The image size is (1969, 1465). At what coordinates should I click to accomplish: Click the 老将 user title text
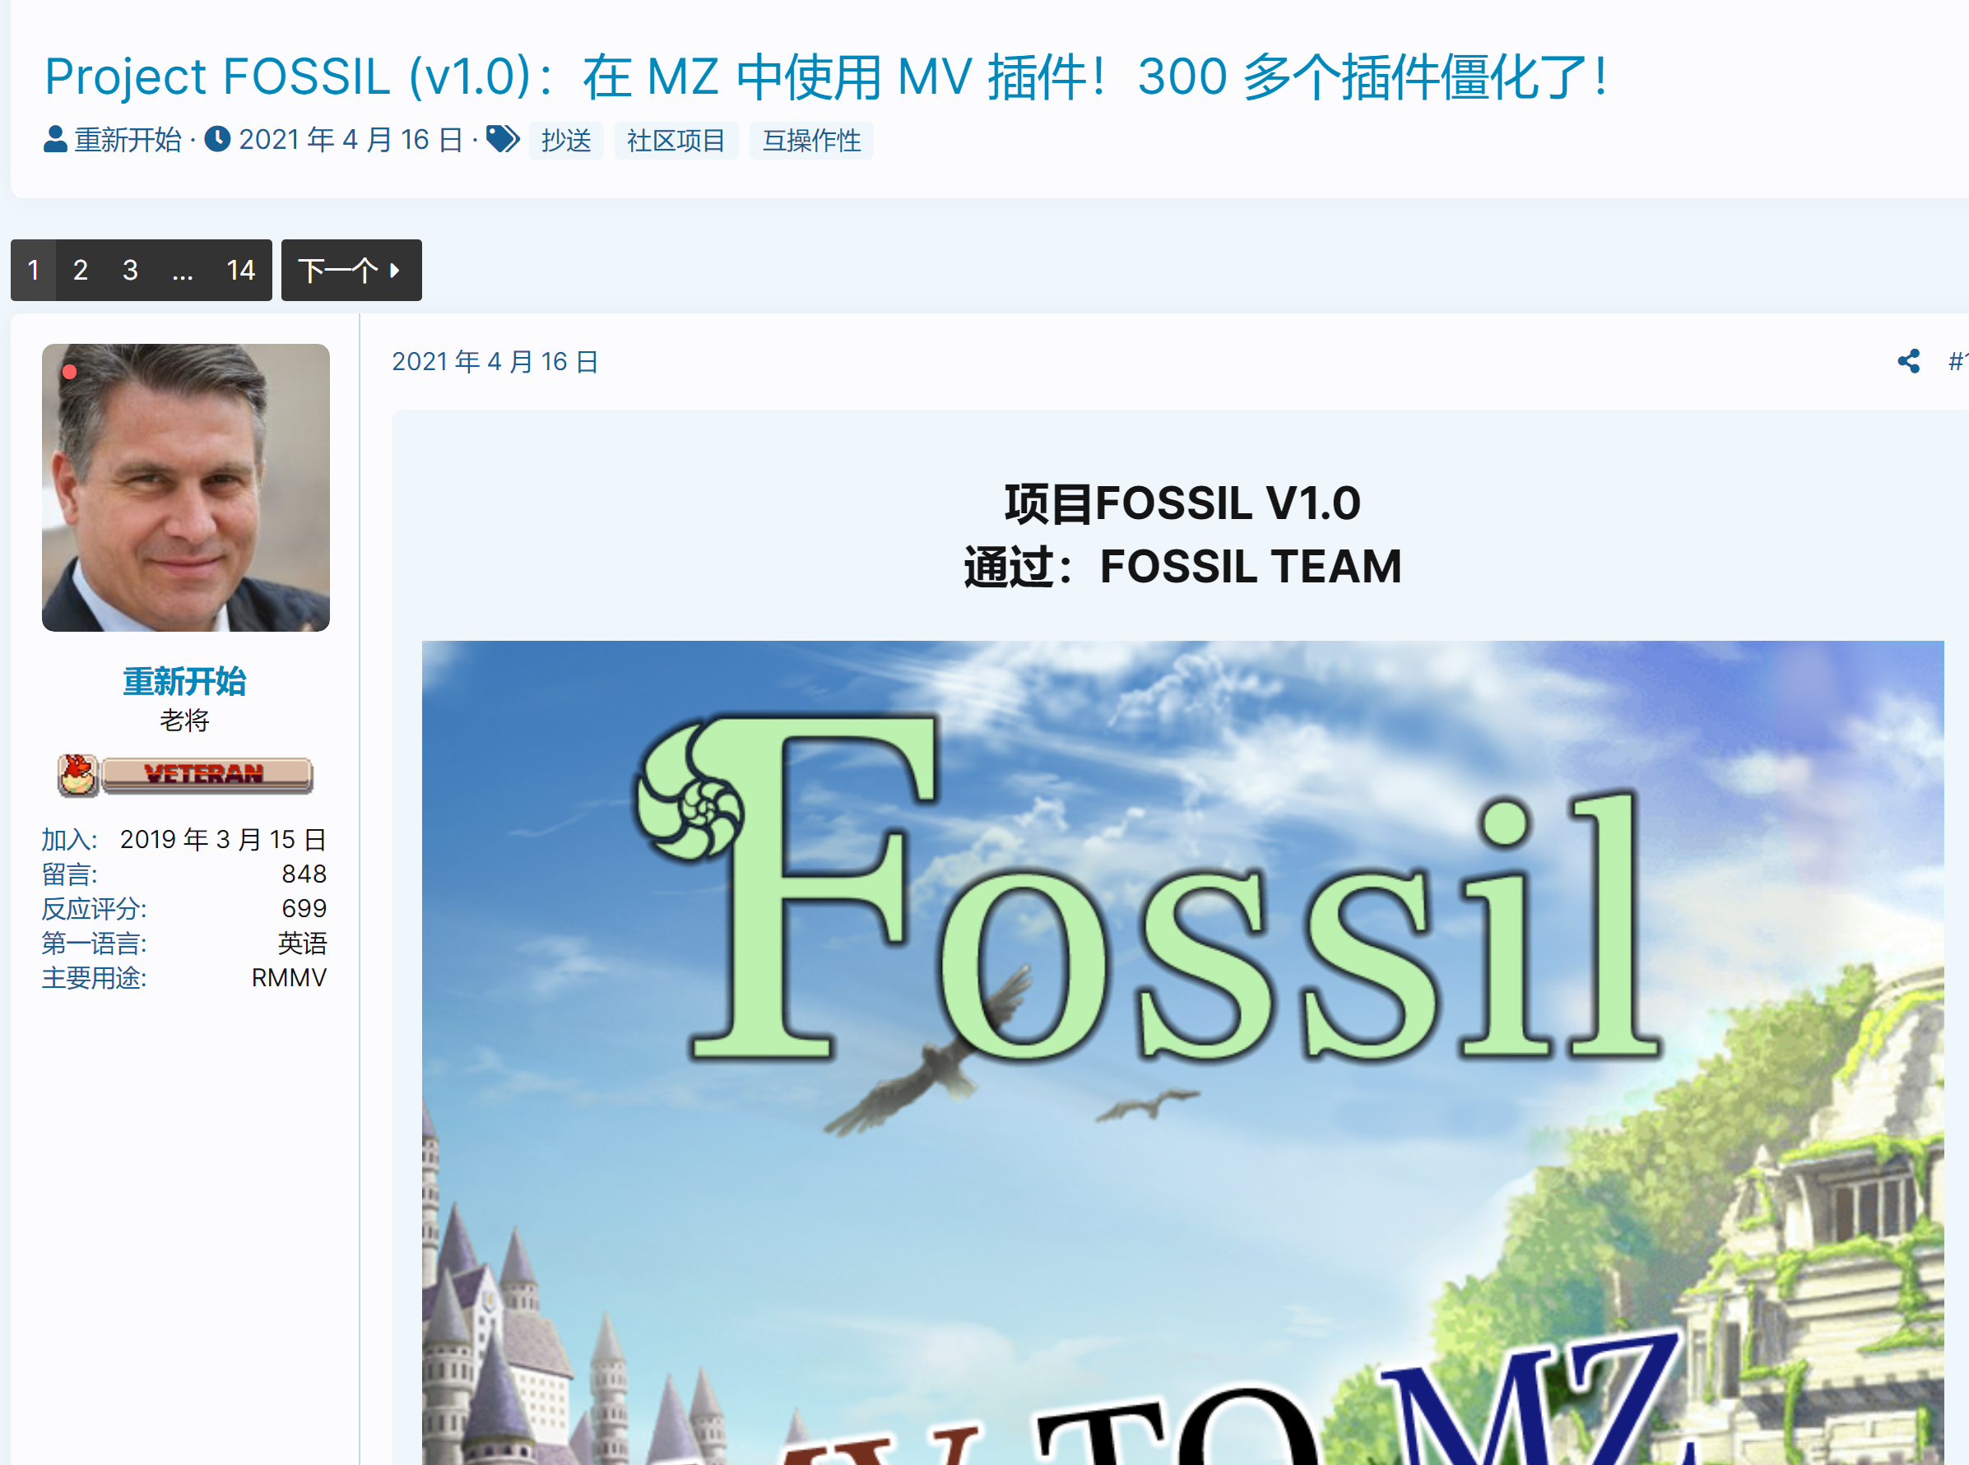pyautogui.click(x=184, y=720)
